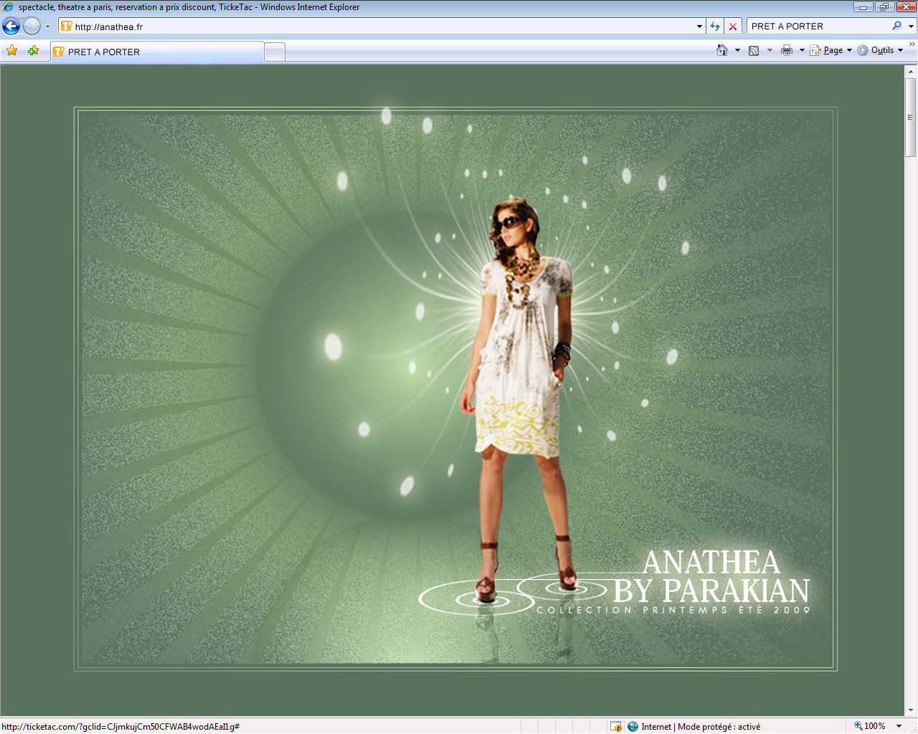
Task: Select the PRET A PORTER tab
Action: tap(156, 52)
